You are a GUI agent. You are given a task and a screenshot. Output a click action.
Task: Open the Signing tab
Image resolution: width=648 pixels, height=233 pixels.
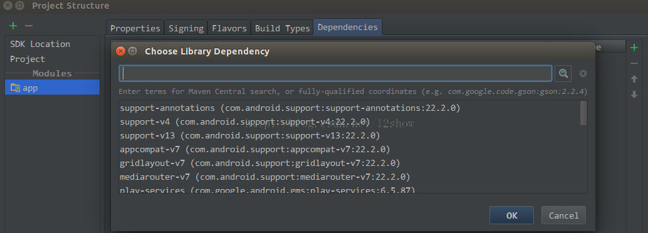[186, 28]
